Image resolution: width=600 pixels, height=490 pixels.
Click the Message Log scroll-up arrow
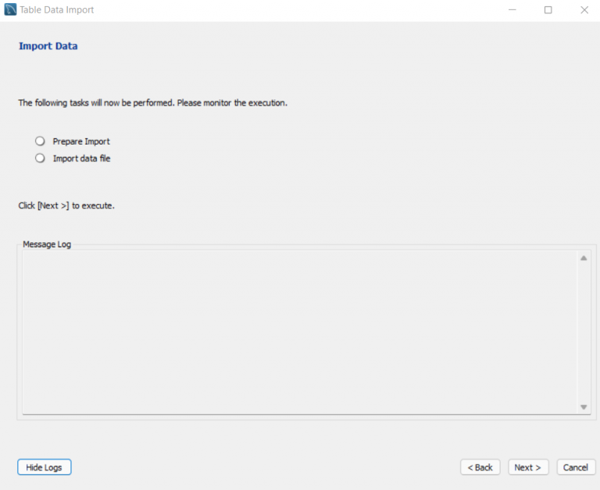tap(584, 258)
